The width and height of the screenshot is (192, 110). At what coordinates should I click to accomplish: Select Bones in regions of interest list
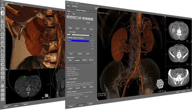(78, 41)
